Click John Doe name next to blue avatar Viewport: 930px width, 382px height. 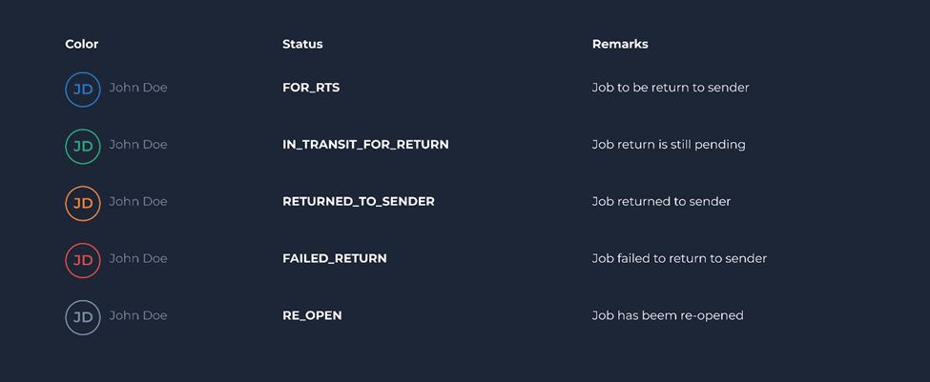point(138,88)
